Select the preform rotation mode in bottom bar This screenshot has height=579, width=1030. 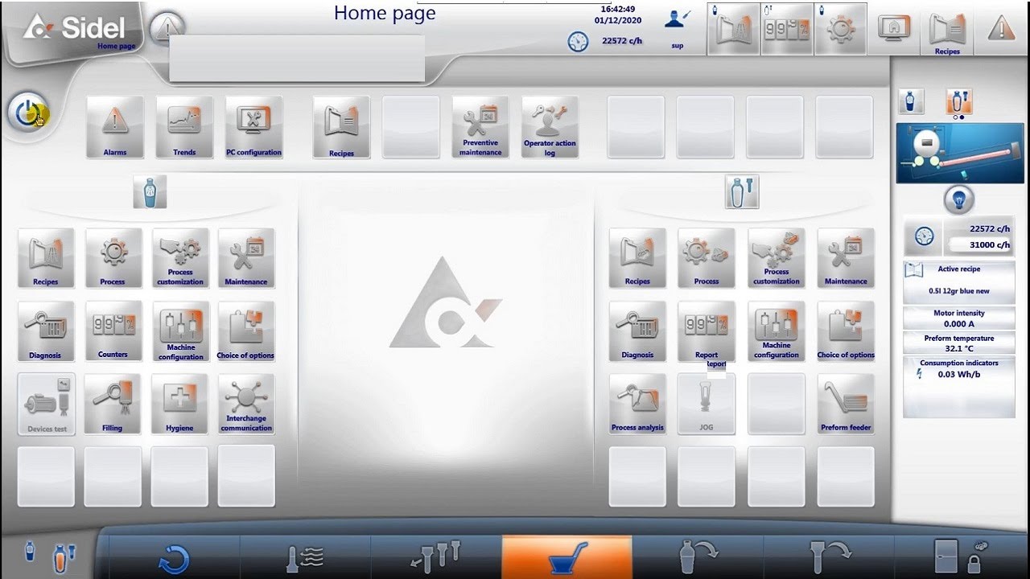[828, 558]
